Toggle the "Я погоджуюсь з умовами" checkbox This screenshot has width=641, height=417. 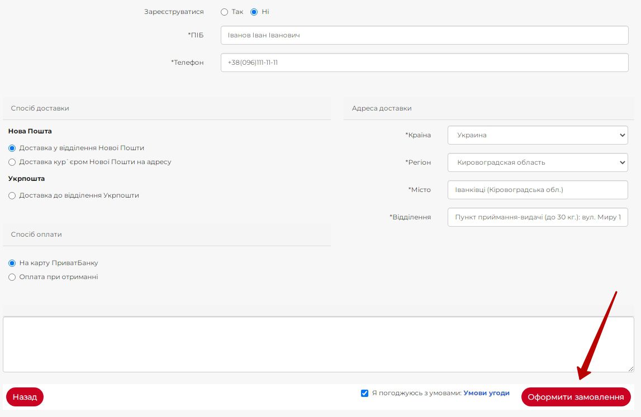coord(365,393)
